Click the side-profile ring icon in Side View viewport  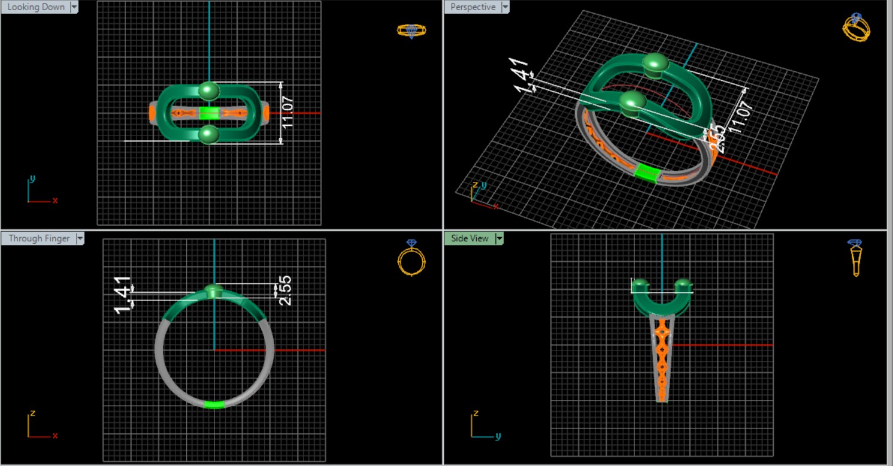point(855,258)
